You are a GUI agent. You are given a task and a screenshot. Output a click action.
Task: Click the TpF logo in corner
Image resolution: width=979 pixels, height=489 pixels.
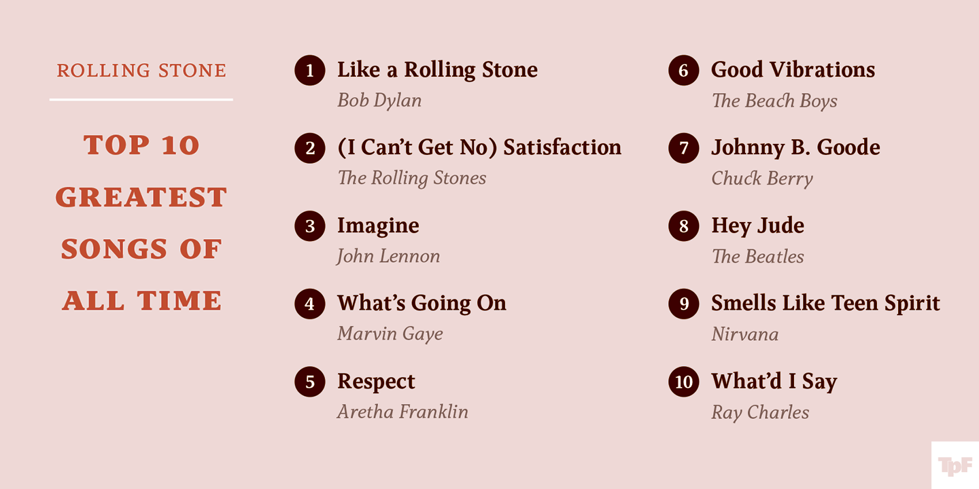click(955, 465)
